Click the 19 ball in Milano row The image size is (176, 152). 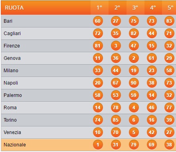click(134, 71)
